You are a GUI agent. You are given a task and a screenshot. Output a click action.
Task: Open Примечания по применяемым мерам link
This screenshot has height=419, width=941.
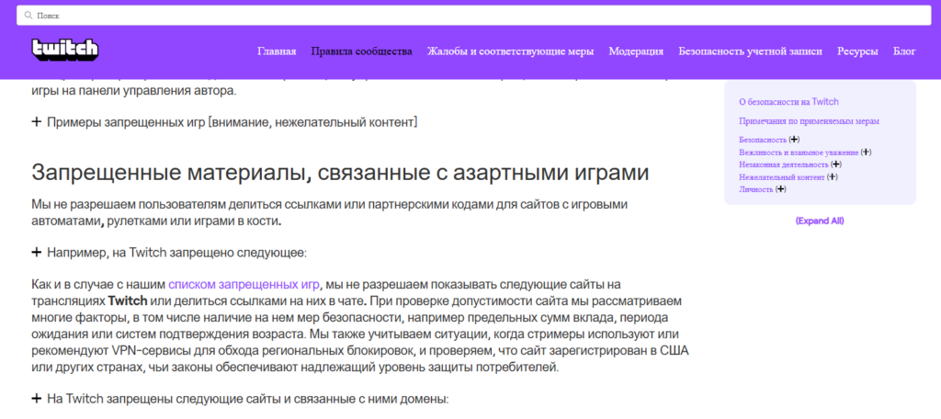point(809,121)
